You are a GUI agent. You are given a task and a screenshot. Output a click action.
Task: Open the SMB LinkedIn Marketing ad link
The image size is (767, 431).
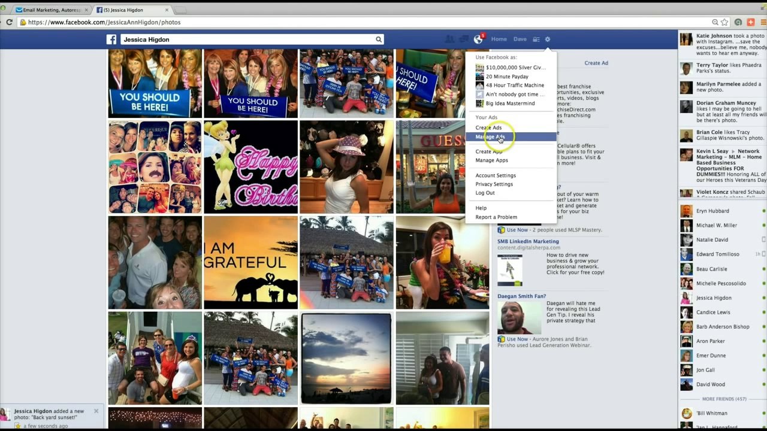[x=528, y=241]
